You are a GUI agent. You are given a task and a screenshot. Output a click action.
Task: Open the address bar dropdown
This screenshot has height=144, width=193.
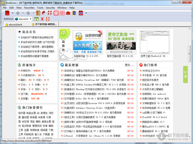pyautogui.click(x=31, y=19)
